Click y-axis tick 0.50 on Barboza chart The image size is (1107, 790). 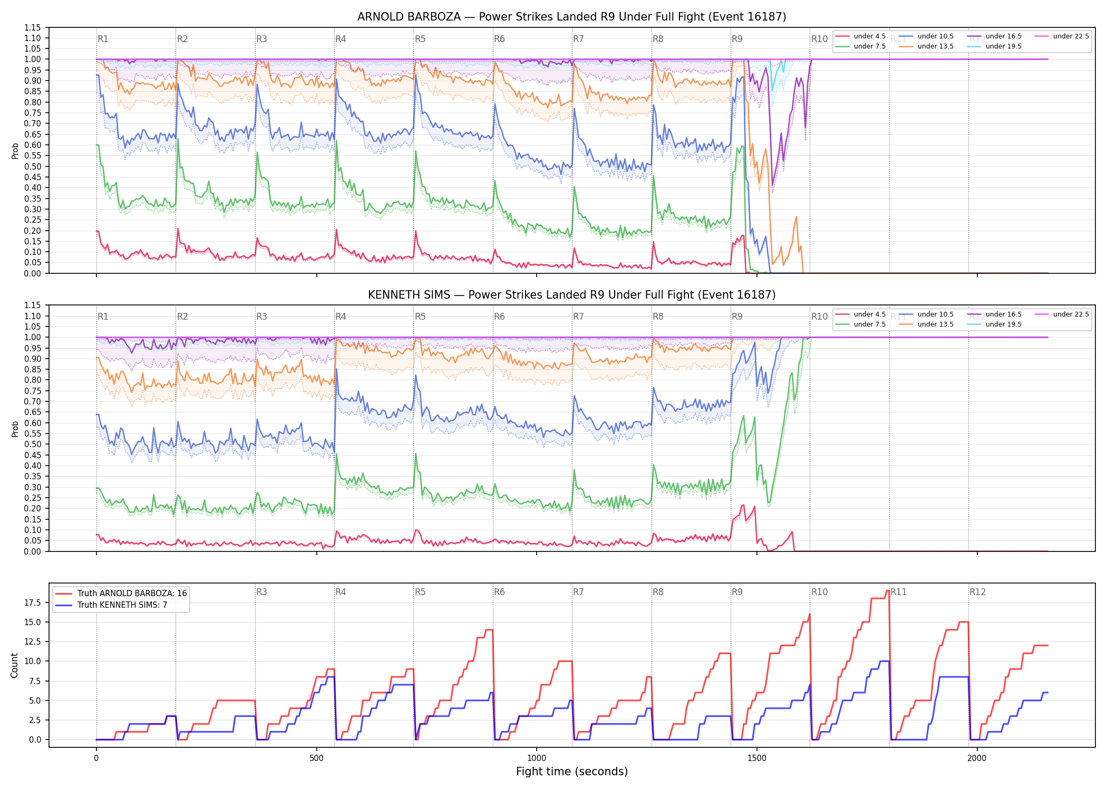[32, 166]
